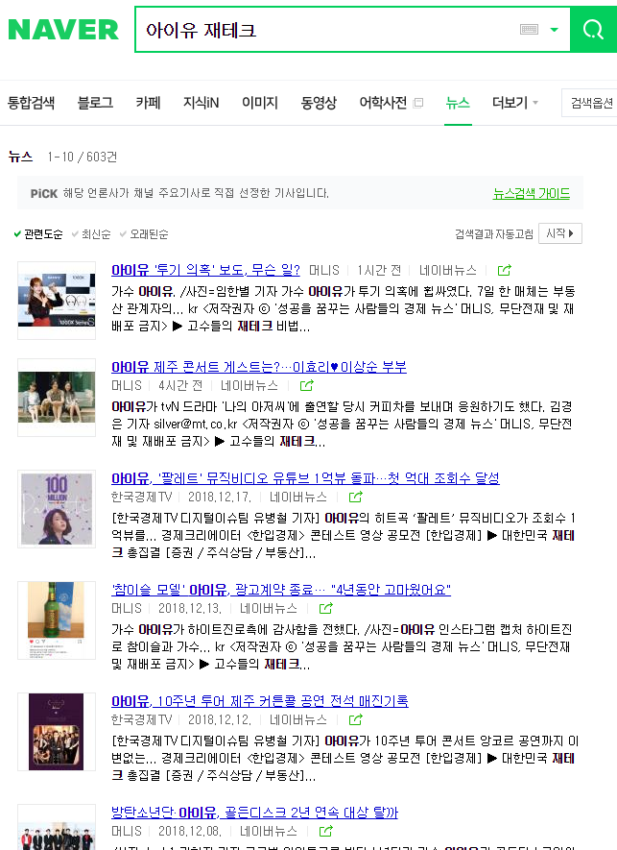The height and width of the screenshot is (850, 617).
Task: Click the green search magnifier button
Action: [593, 30]
